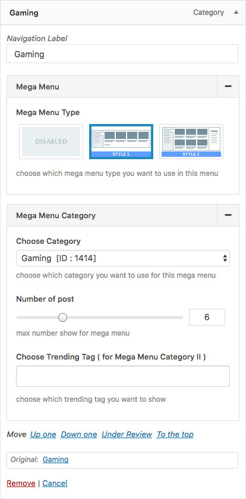Viewport: 246px width, 499px height.
Task: Select the Disabled mega menu type
Action: click(x=51, y=142)
